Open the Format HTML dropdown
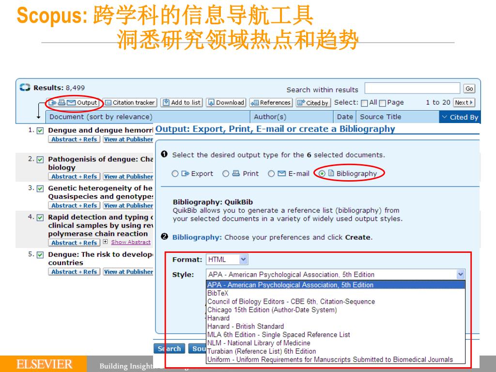Screen dimensions: 496x372 (227, 260)
